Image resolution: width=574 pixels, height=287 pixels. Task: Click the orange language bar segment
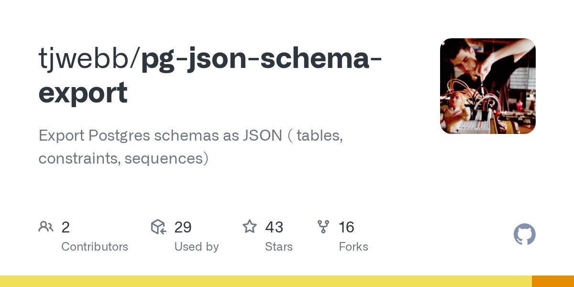(553, 281)
